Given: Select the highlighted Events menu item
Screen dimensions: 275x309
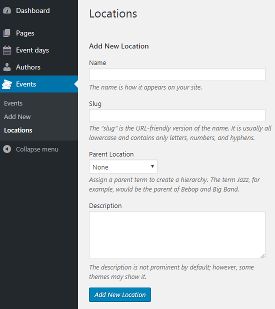Looking at the screenshot, I should click(39, 84).
